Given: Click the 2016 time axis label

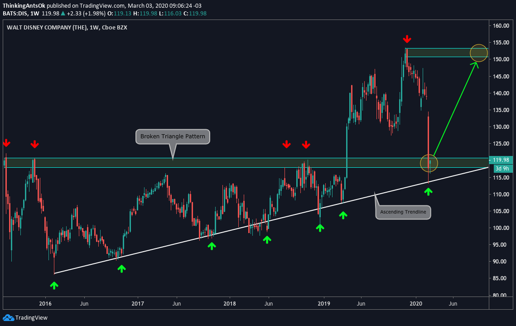Looking at the screenshot, I should [45, 304].
